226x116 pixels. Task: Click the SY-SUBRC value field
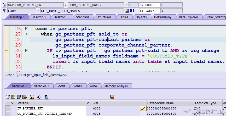coord(172,5)
